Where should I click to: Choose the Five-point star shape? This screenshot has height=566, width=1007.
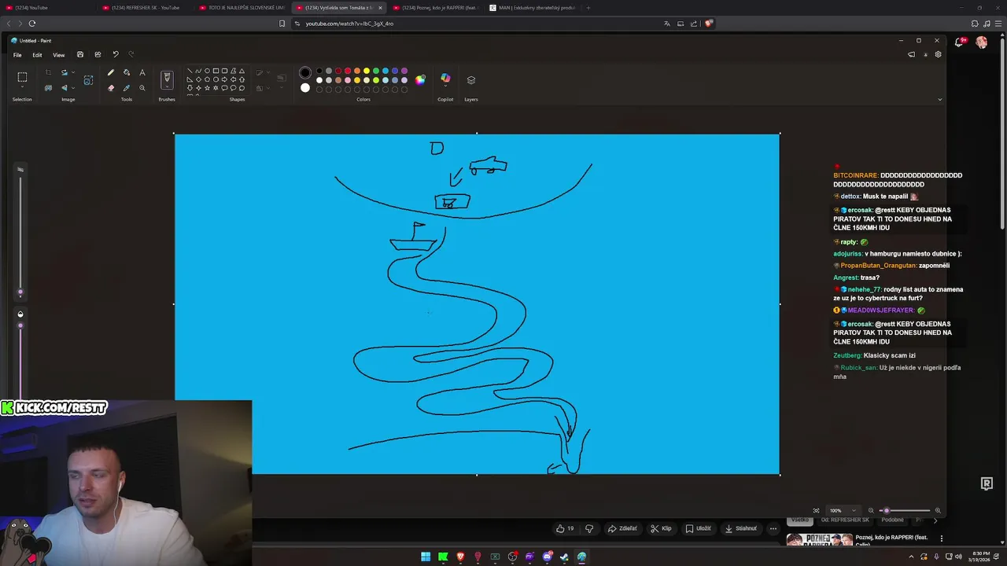[x=207, y=88]
